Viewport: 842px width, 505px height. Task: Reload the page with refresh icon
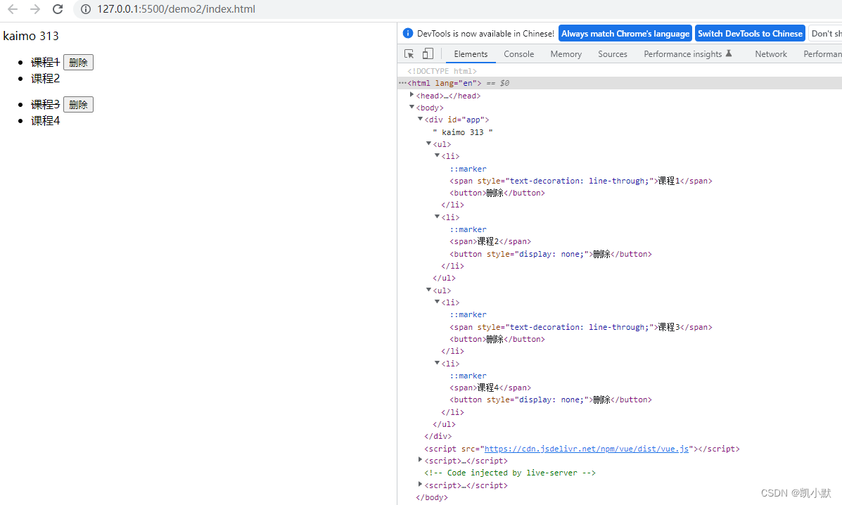click(x=58, y=9)
